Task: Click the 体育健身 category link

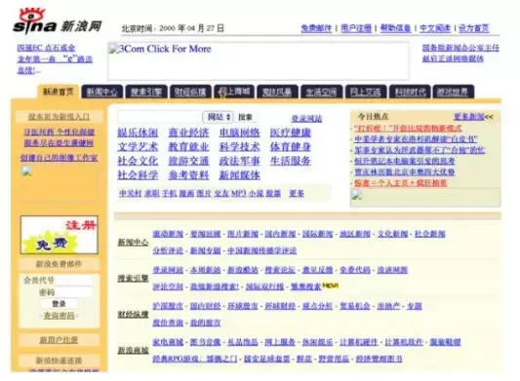Action: click(290, 147)
